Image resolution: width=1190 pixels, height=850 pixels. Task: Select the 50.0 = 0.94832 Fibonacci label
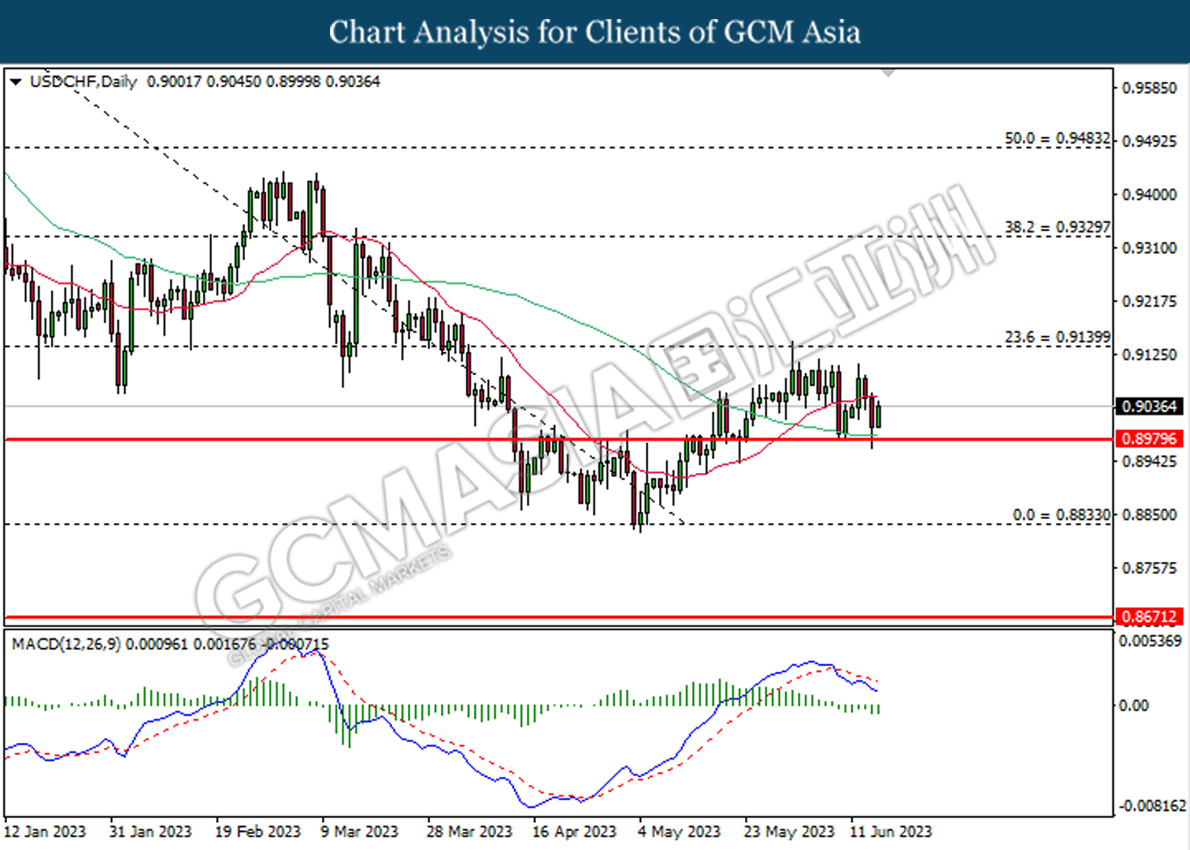point(1057,138)
